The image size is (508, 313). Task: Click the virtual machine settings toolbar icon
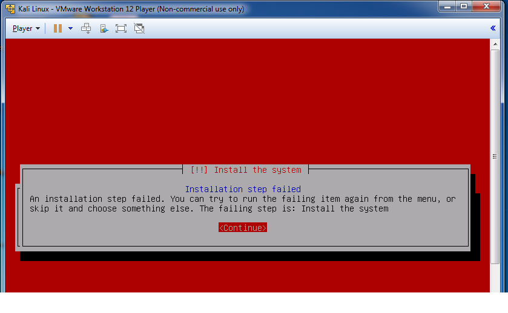pyautogui.click(x=104, y=28)
